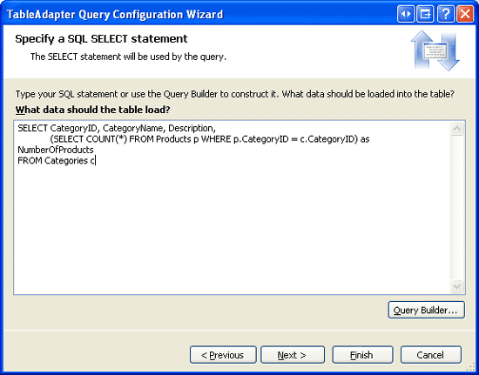479x375 pixels.
Task: Open the Query Builder
Action: (x=427, y=310)
